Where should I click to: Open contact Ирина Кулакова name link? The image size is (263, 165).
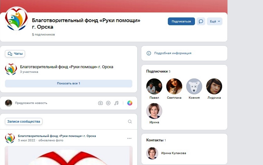coord(173,153)
